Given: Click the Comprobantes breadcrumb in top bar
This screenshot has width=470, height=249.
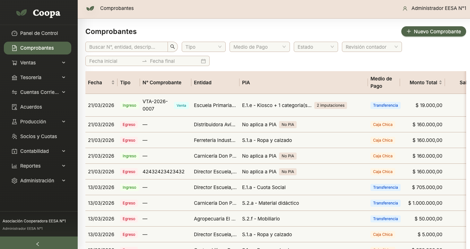Looking at the screenshot, I should click(117, 8).
